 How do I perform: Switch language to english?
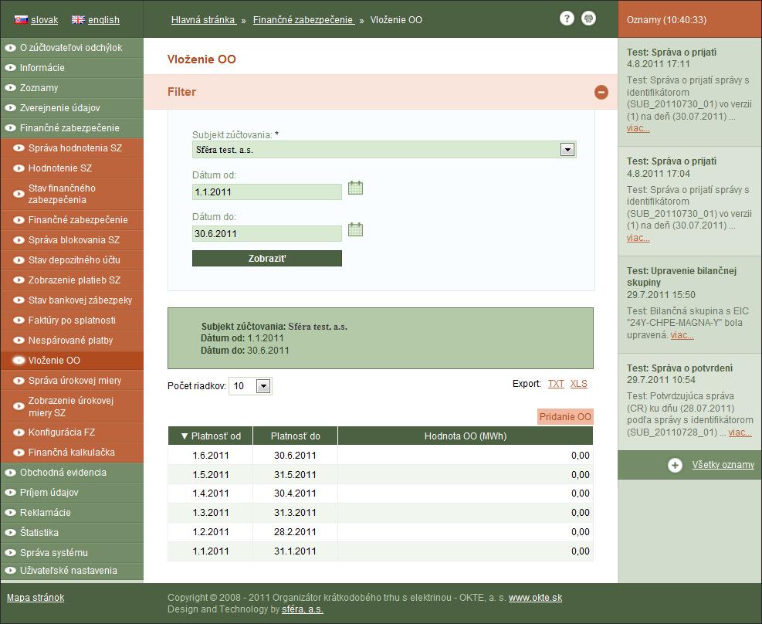pos(103,20)
